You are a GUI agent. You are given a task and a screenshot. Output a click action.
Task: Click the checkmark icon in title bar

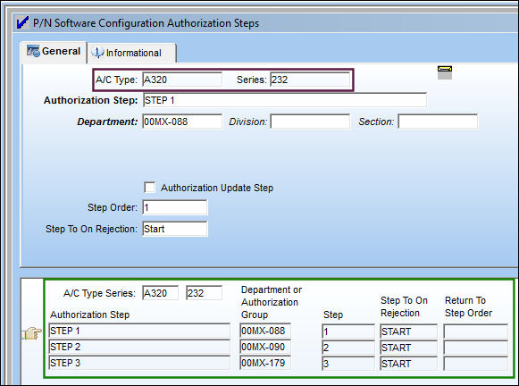22,23
